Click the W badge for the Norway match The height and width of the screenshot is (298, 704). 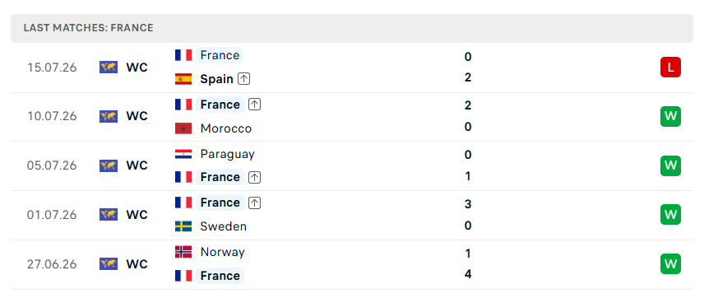[x=670, y=264]
